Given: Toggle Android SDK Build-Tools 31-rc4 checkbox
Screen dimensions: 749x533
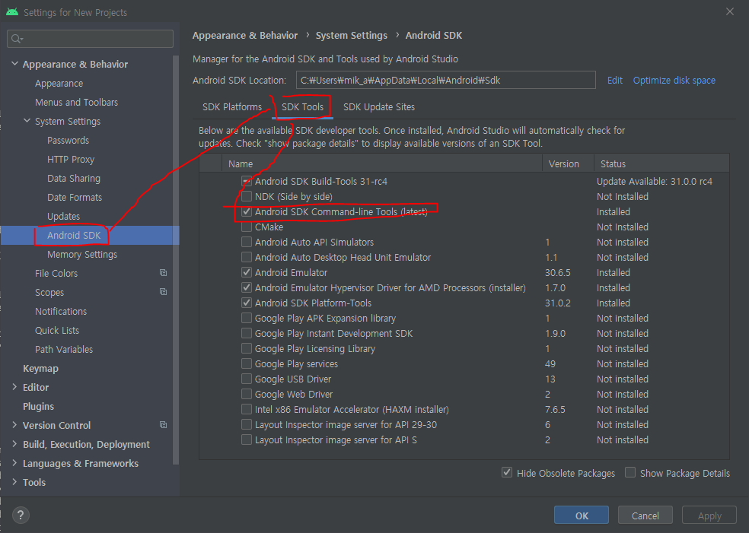Looking at the screenshot, I should 247,181.
